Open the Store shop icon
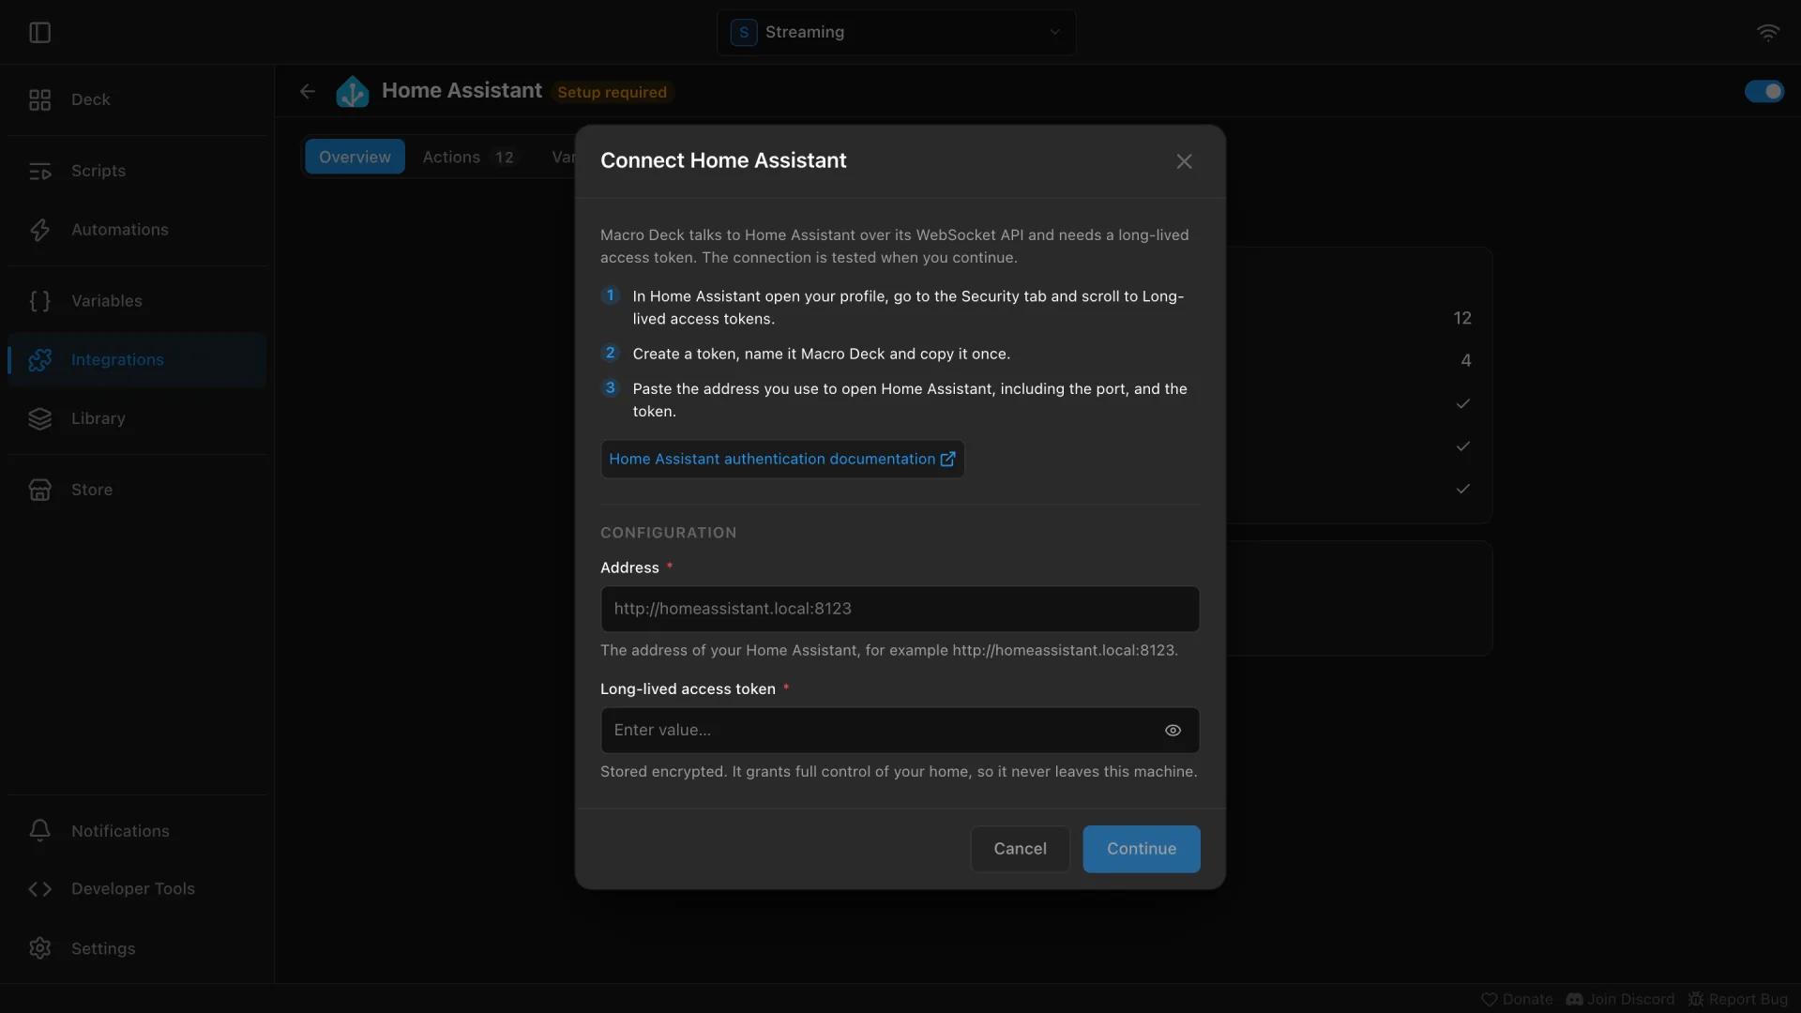The height and width of the screenshot is (1013, 1801). pyautogui.click(x=39, y=490)
